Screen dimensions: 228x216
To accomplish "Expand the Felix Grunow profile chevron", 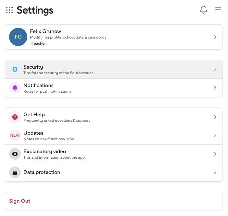I will (215, 37).
